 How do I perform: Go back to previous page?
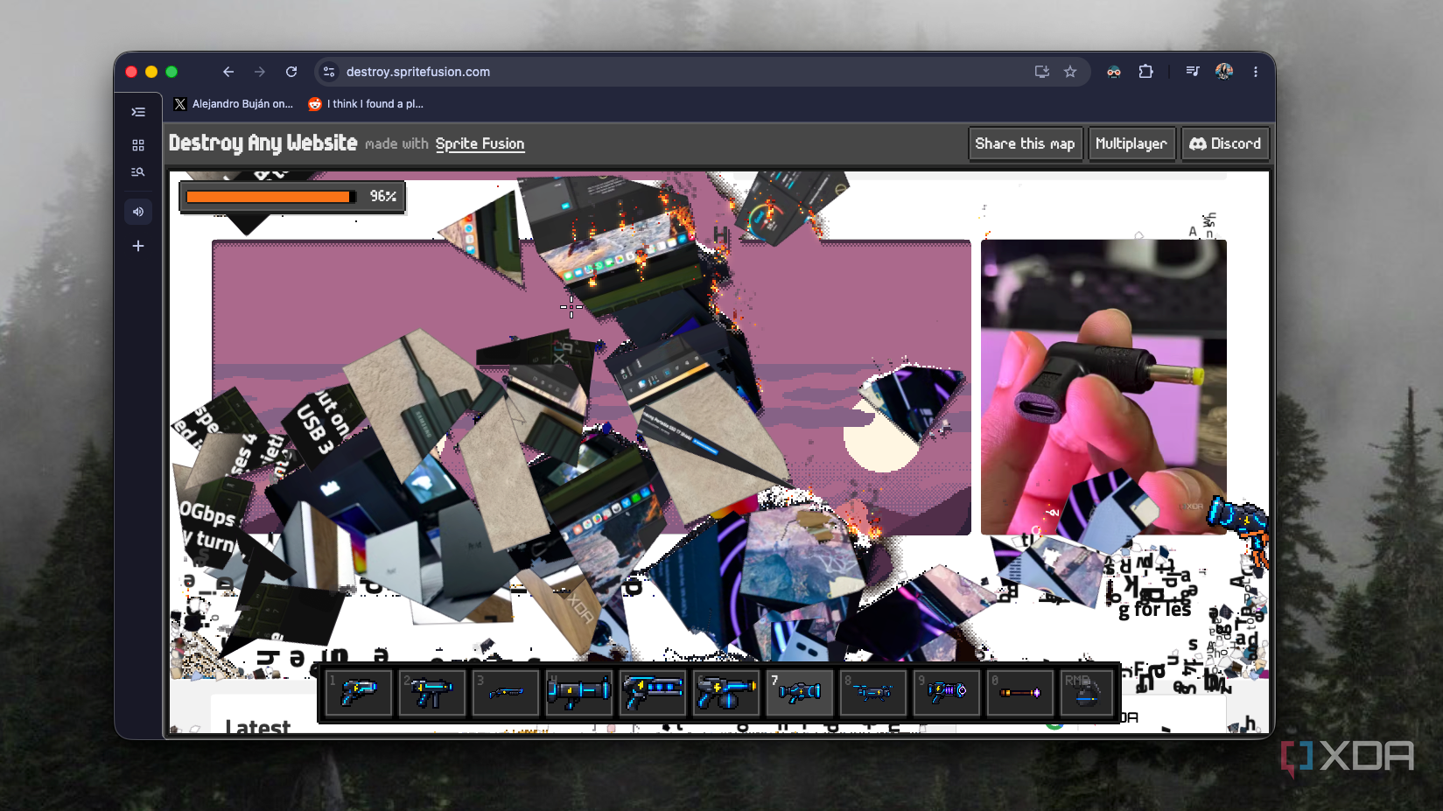[x=228, y=72]
